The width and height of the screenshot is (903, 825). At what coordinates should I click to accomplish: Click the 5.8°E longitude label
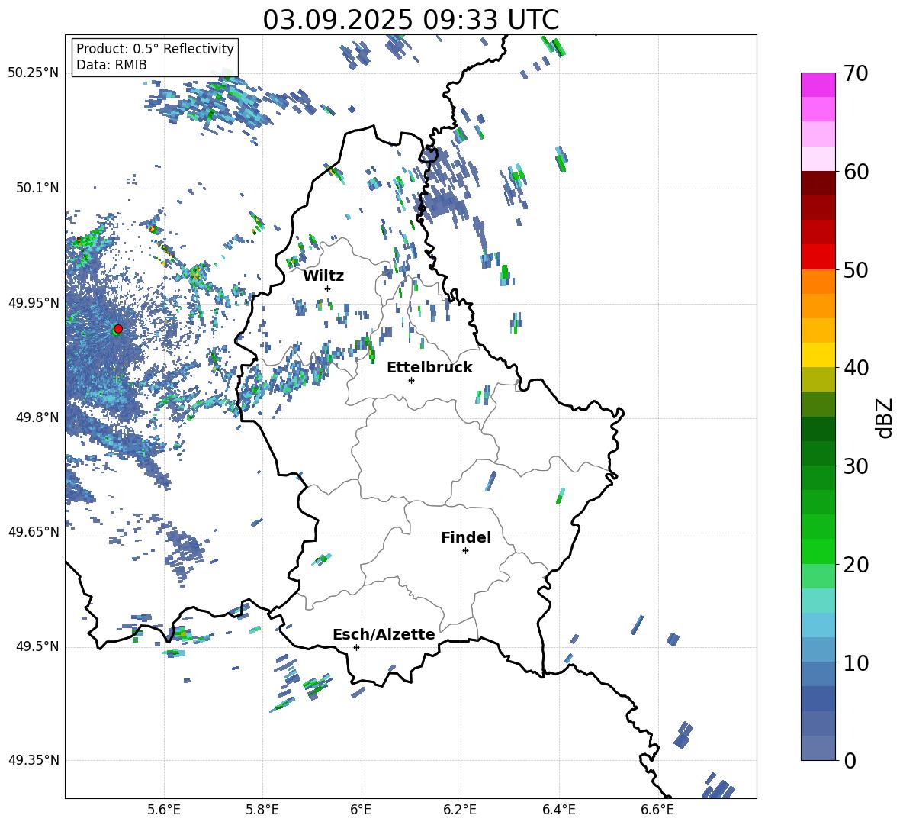(x=262, y=810)
